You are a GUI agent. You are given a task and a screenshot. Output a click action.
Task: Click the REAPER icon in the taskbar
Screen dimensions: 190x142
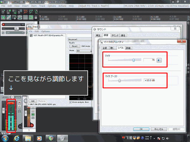point(51,138)
